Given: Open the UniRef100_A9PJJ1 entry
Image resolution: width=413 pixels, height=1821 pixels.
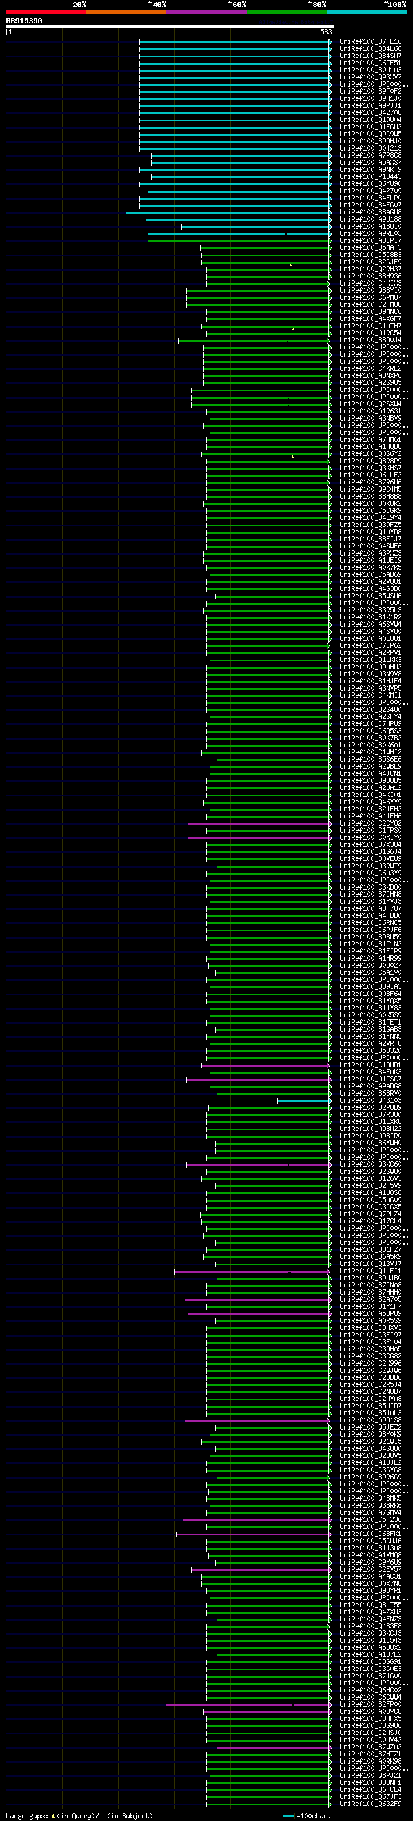Looking at the screenshot, I should pyautogui.click(x=370, y=106).
